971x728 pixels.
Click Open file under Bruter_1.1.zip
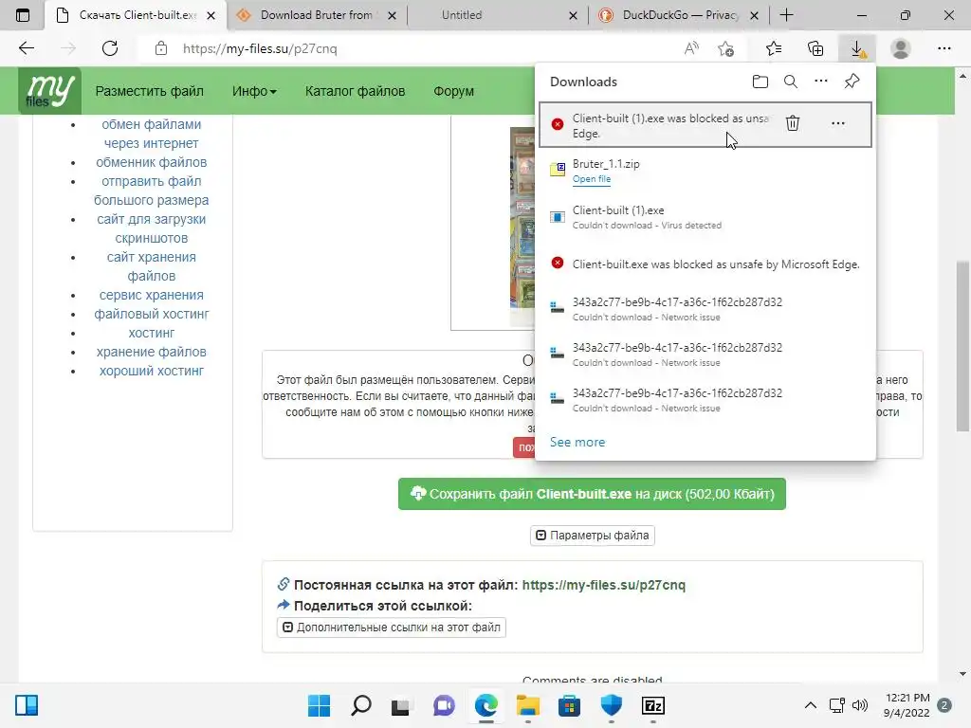pos(592,179)
